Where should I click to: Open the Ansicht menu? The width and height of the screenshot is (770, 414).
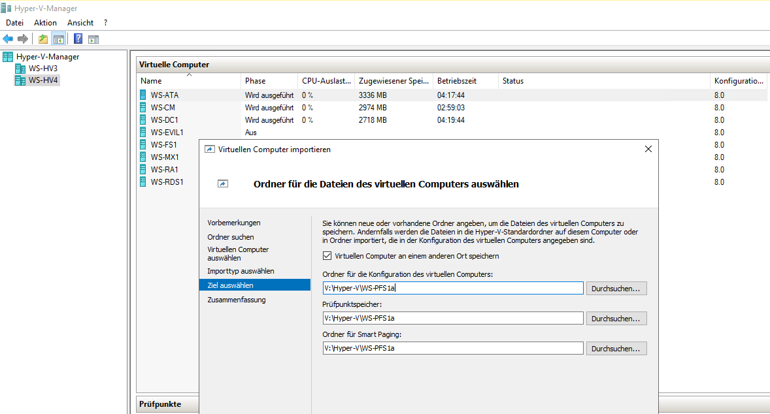coord(80,23)
